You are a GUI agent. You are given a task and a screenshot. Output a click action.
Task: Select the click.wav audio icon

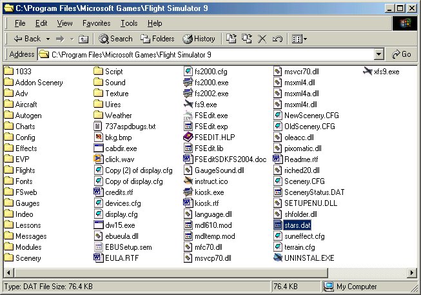[x=99, y=159]
